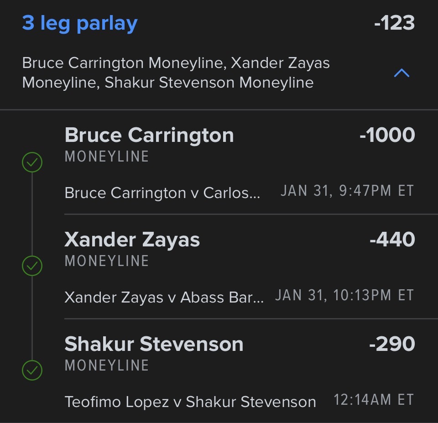Tap the Jan 31, 10:13PM ET time
438x423 pixels.
pyautogui.click(x=344, y=295)
